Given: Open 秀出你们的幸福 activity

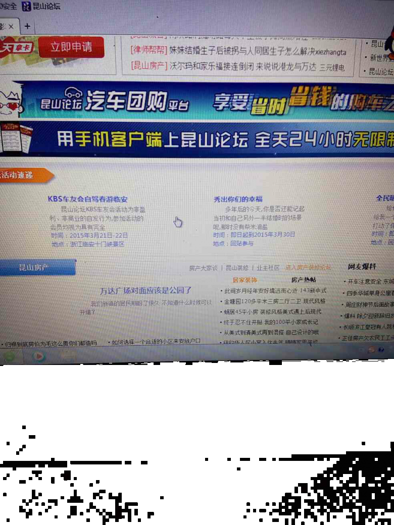Looking at the screenshot, I should [x=238, y=199].
